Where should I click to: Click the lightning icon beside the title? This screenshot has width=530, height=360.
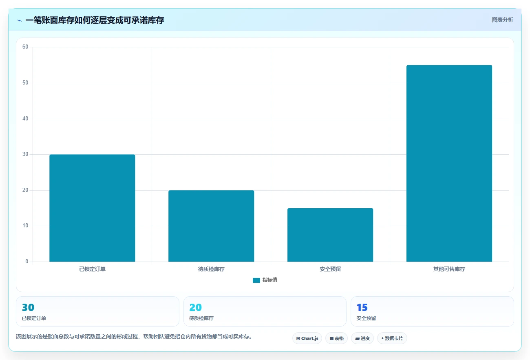coord(19,20)
